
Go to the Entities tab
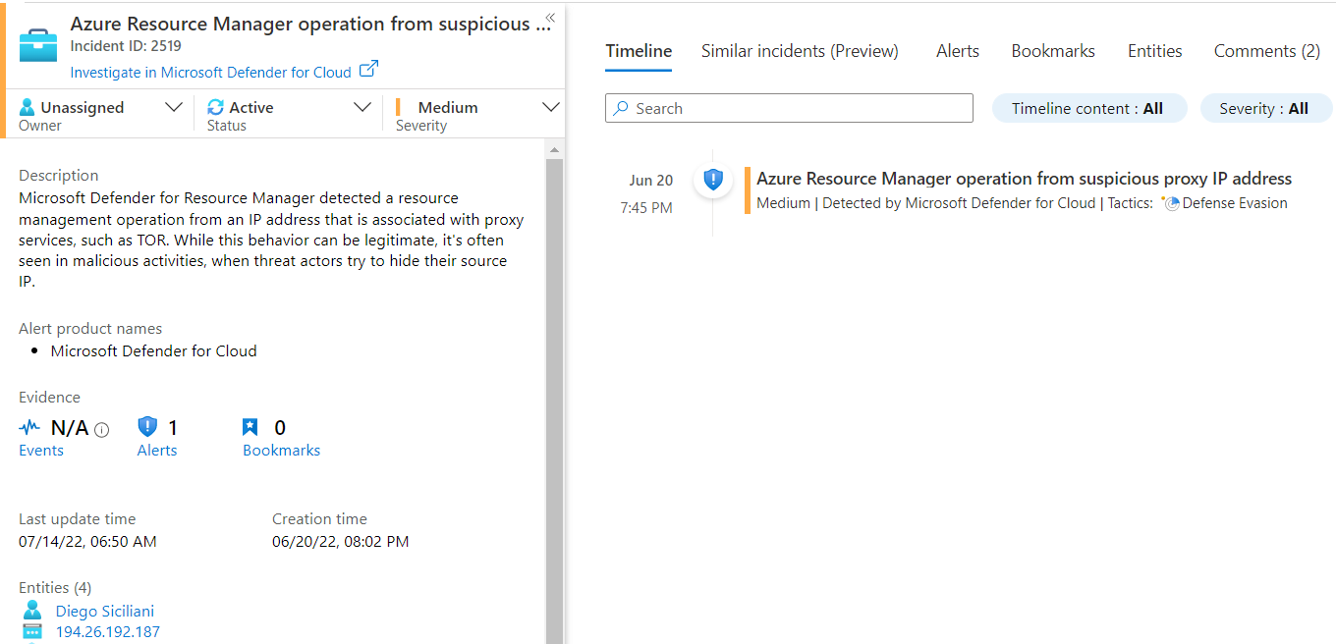1155,51
